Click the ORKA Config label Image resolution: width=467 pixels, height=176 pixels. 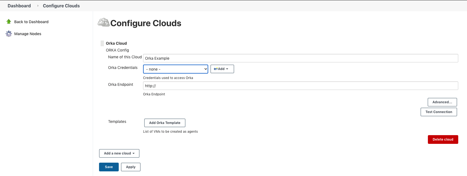(117, 50)
